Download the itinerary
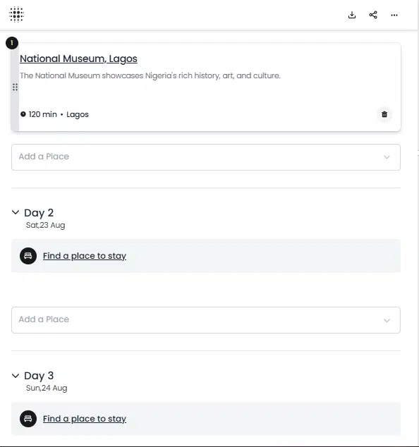The width and height of the screenshot is (419, 447). tap(352, 15)
